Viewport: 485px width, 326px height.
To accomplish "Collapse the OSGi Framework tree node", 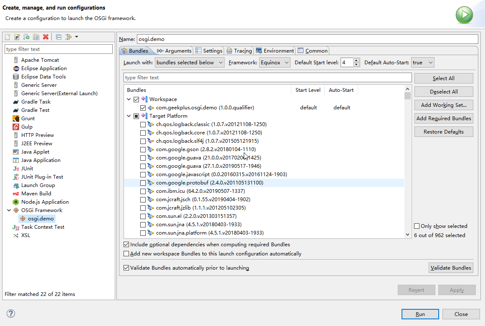I will point(9,210).
